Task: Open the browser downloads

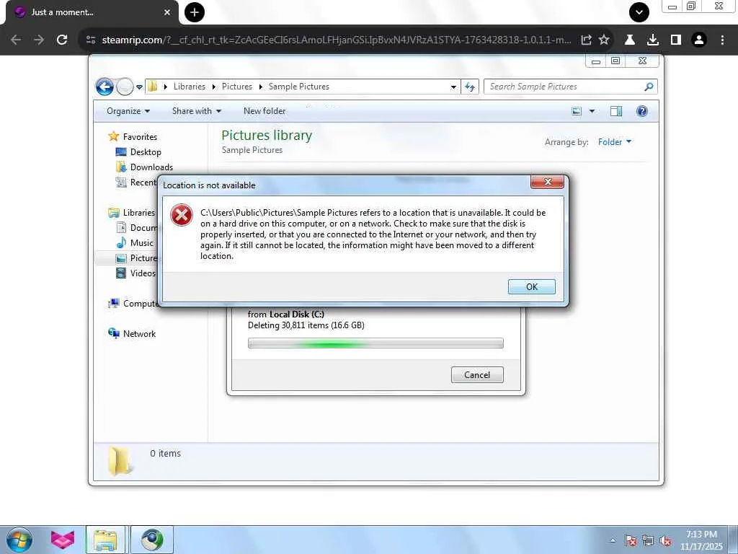Action: coord(652,40)
